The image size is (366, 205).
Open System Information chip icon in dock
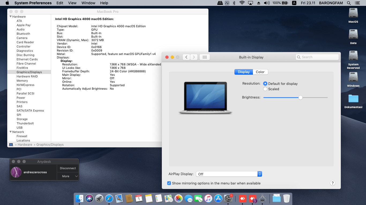(262, 198)
